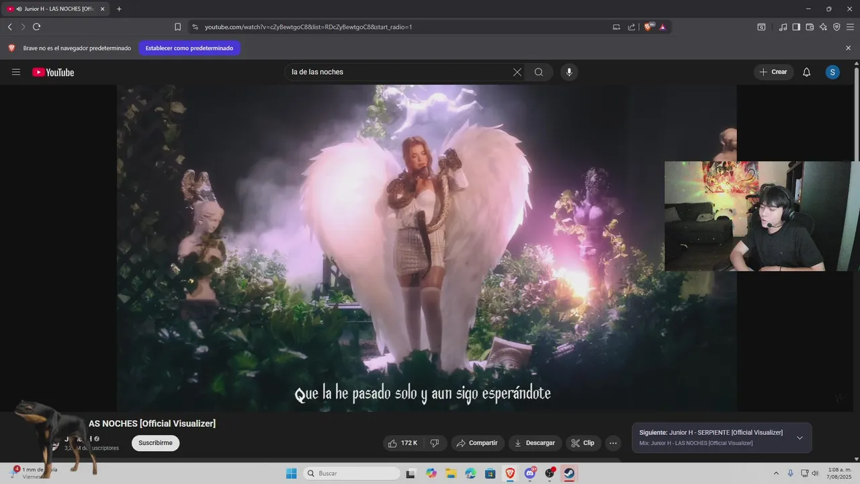Viewport: 860px width, 484px height.
Task: Open Brave VPN shield icon
Action: [x=836, y=27]
